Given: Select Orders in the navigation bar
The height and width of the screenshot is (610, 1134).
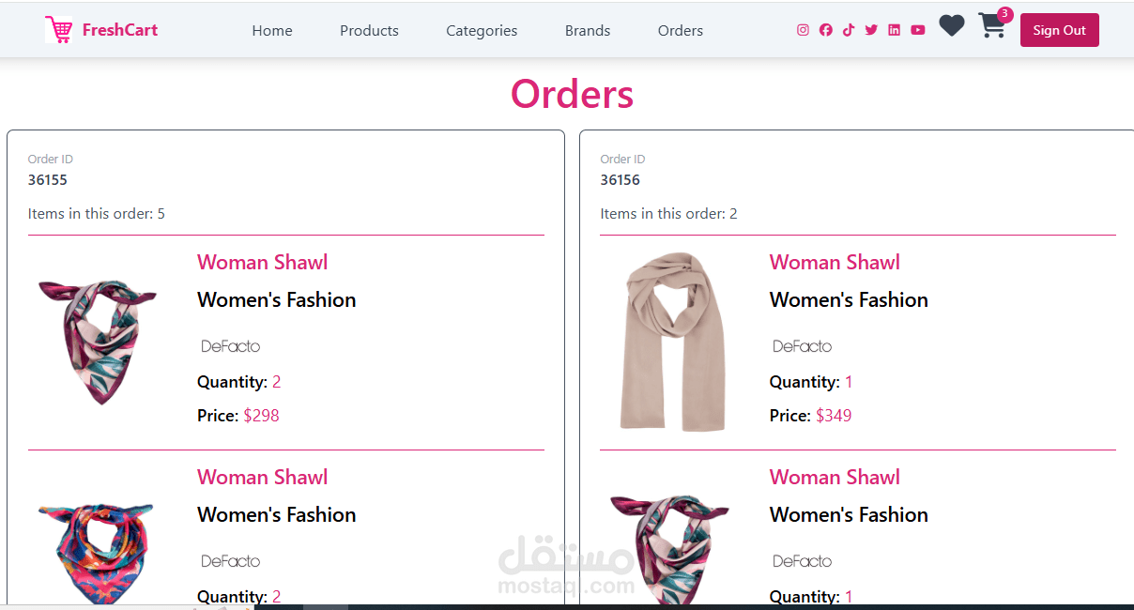Looking at the screenshot, I should click(x=681, y=30).
